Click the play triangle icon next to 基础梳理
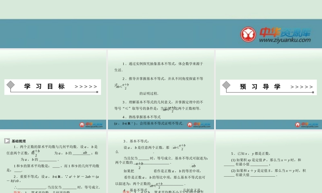Image resolution: width=322 pixels, height=193 pixels. click(7, 141)
